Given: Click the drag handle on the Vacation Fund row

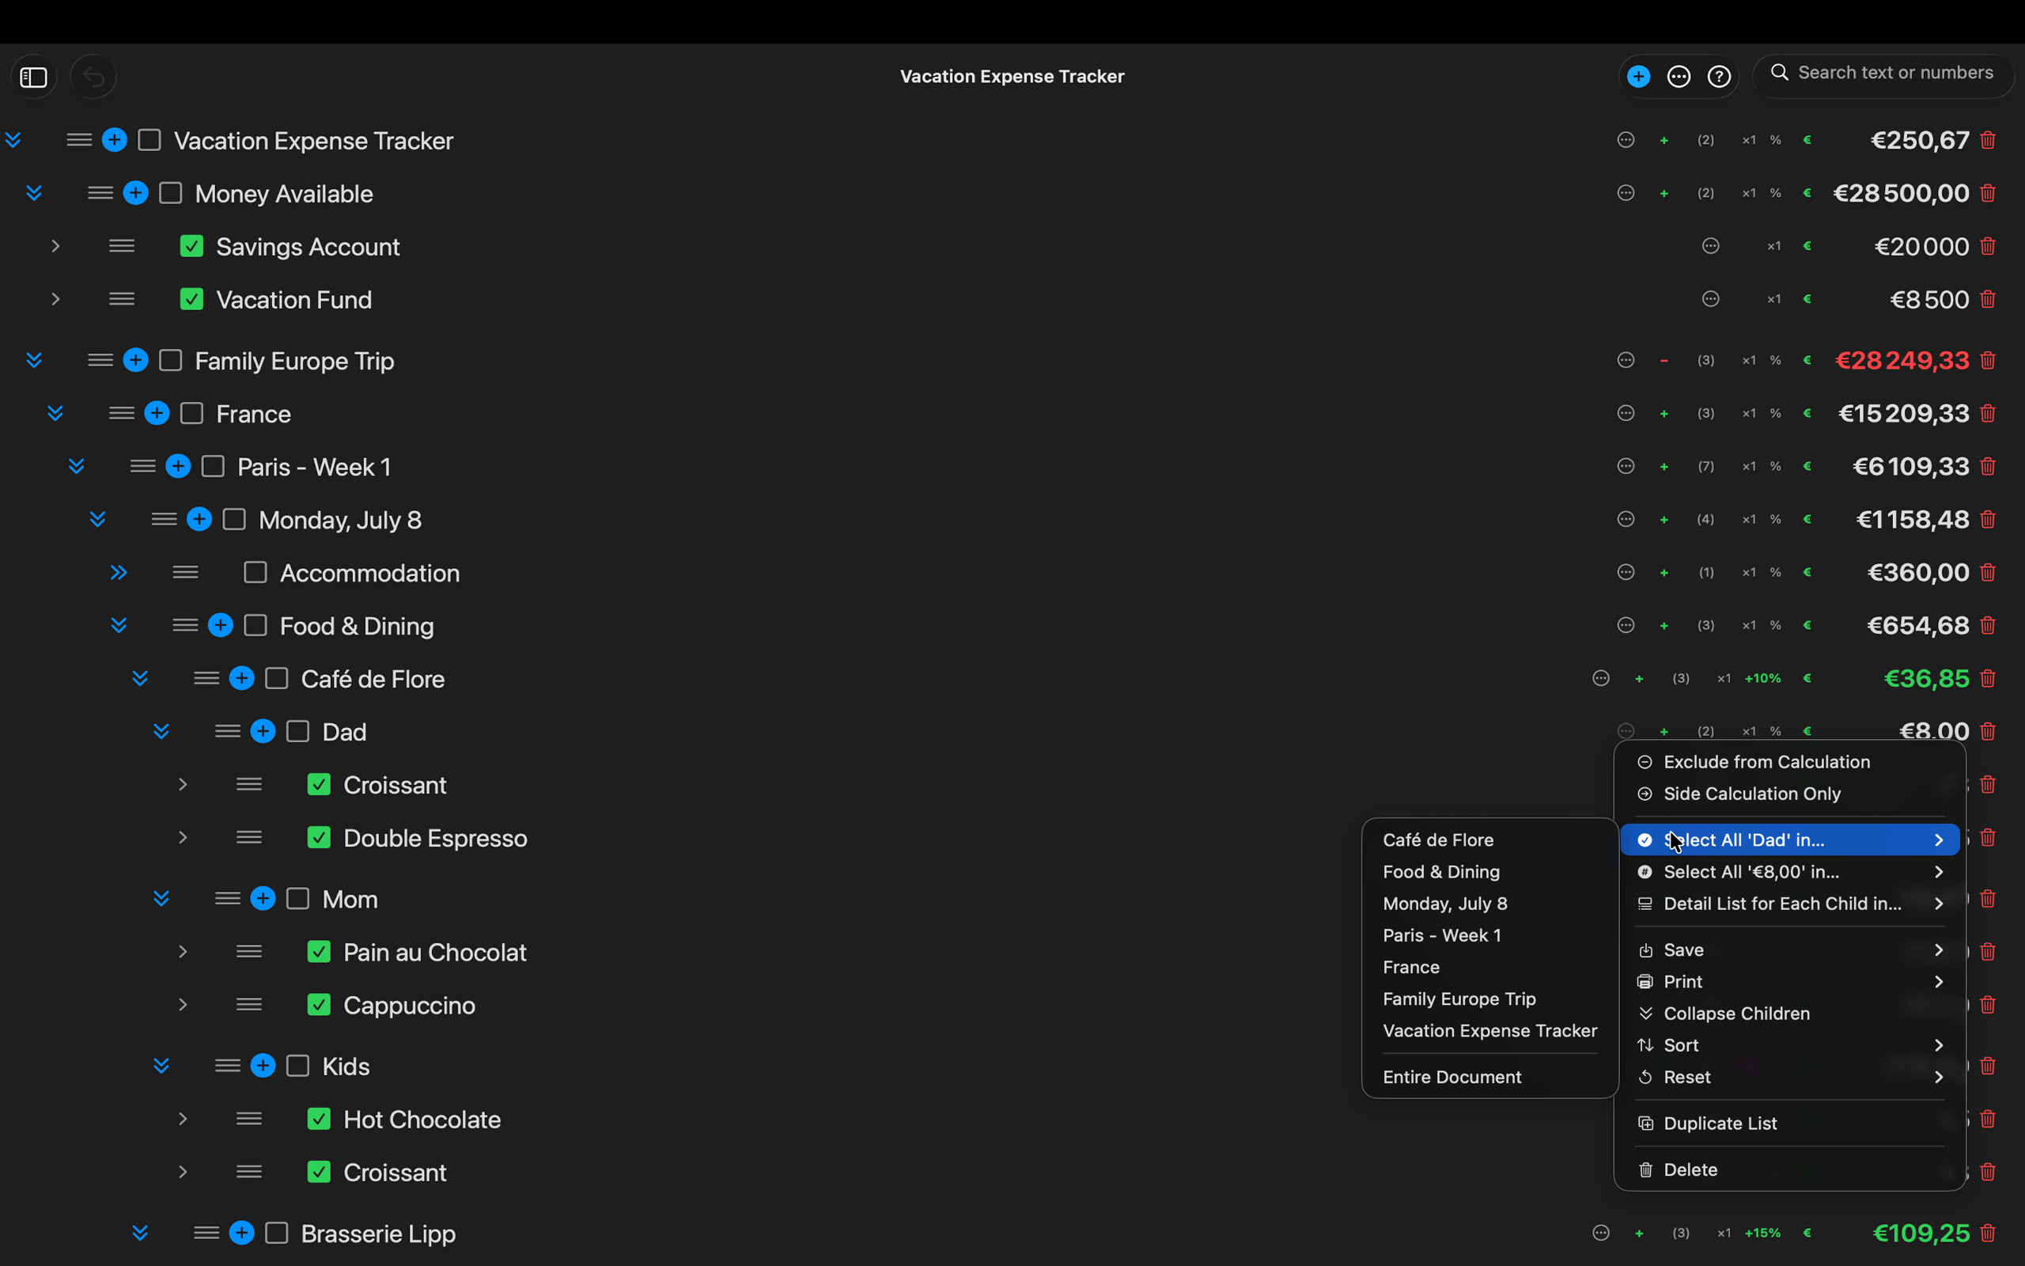Looking at the screenshot, I should [x=121, y=299].
